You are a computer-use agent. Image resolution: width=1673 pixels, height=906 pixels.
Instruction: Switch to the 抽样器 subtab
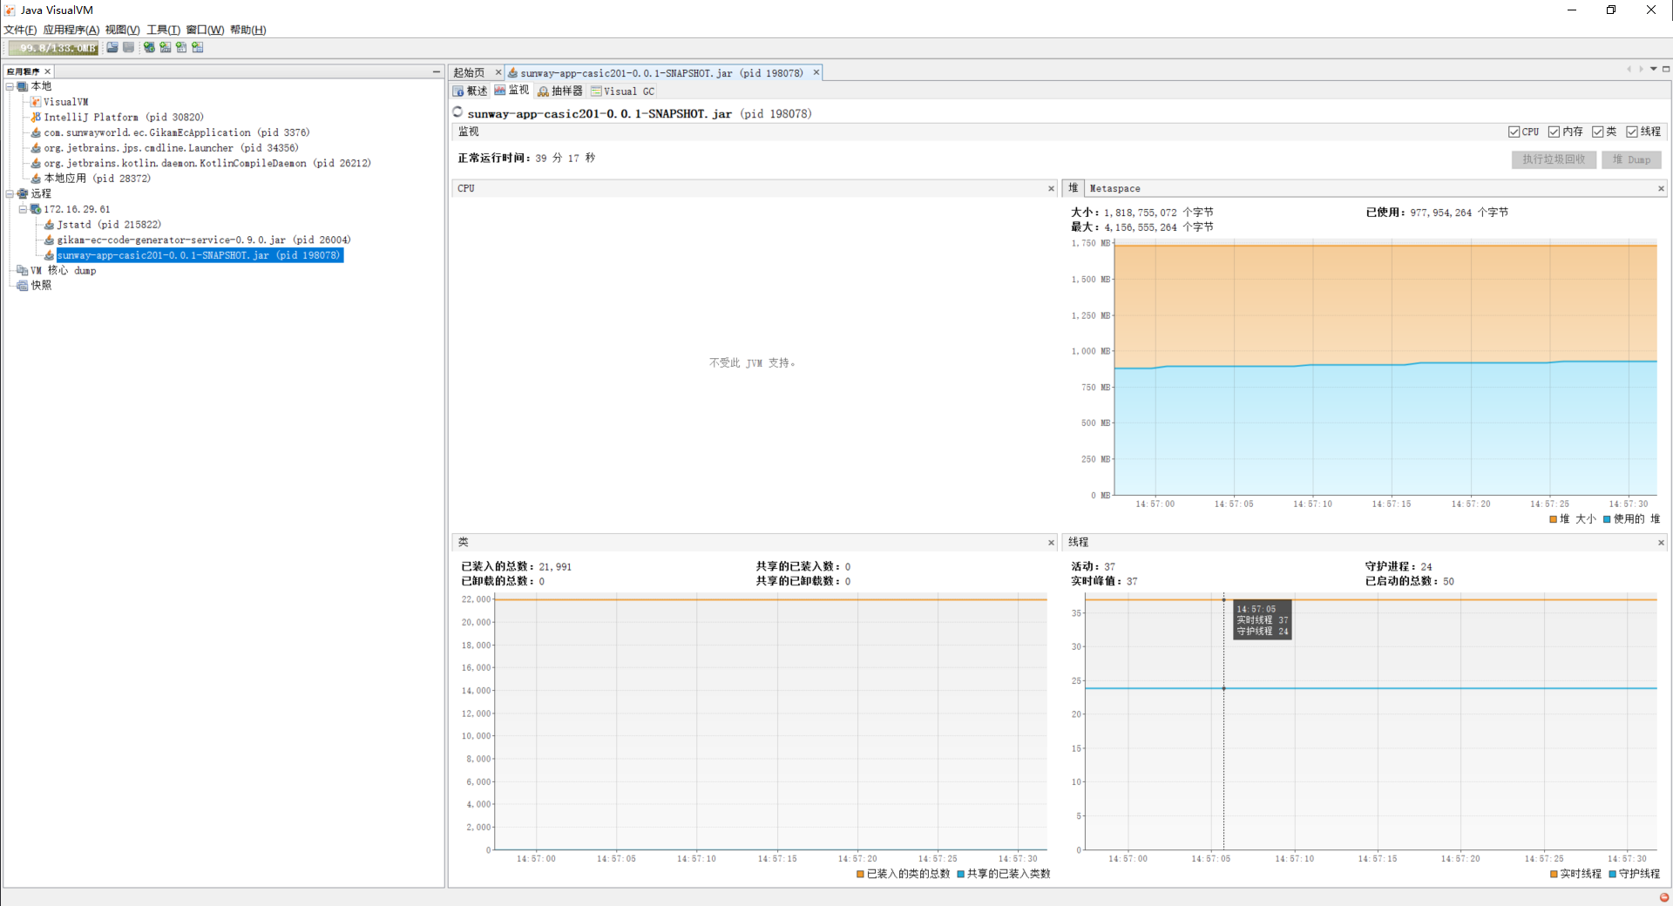[x=560, y=91]
